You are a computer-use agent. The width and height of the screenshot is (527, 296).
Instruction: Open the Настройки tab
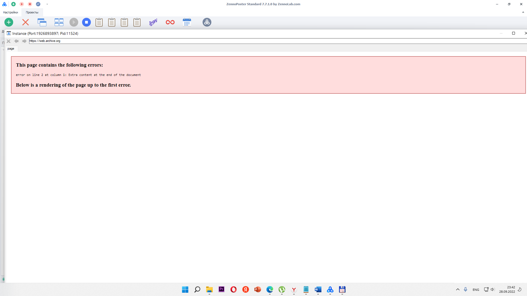[10, 12]
